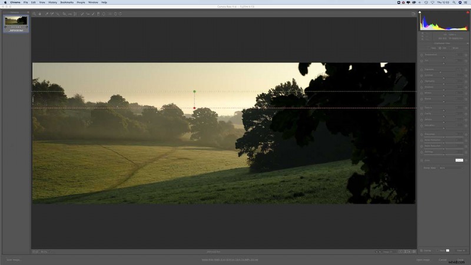This screenshot has height=265, width=471.
Task: Open the File menu
Action: [25, 2]
